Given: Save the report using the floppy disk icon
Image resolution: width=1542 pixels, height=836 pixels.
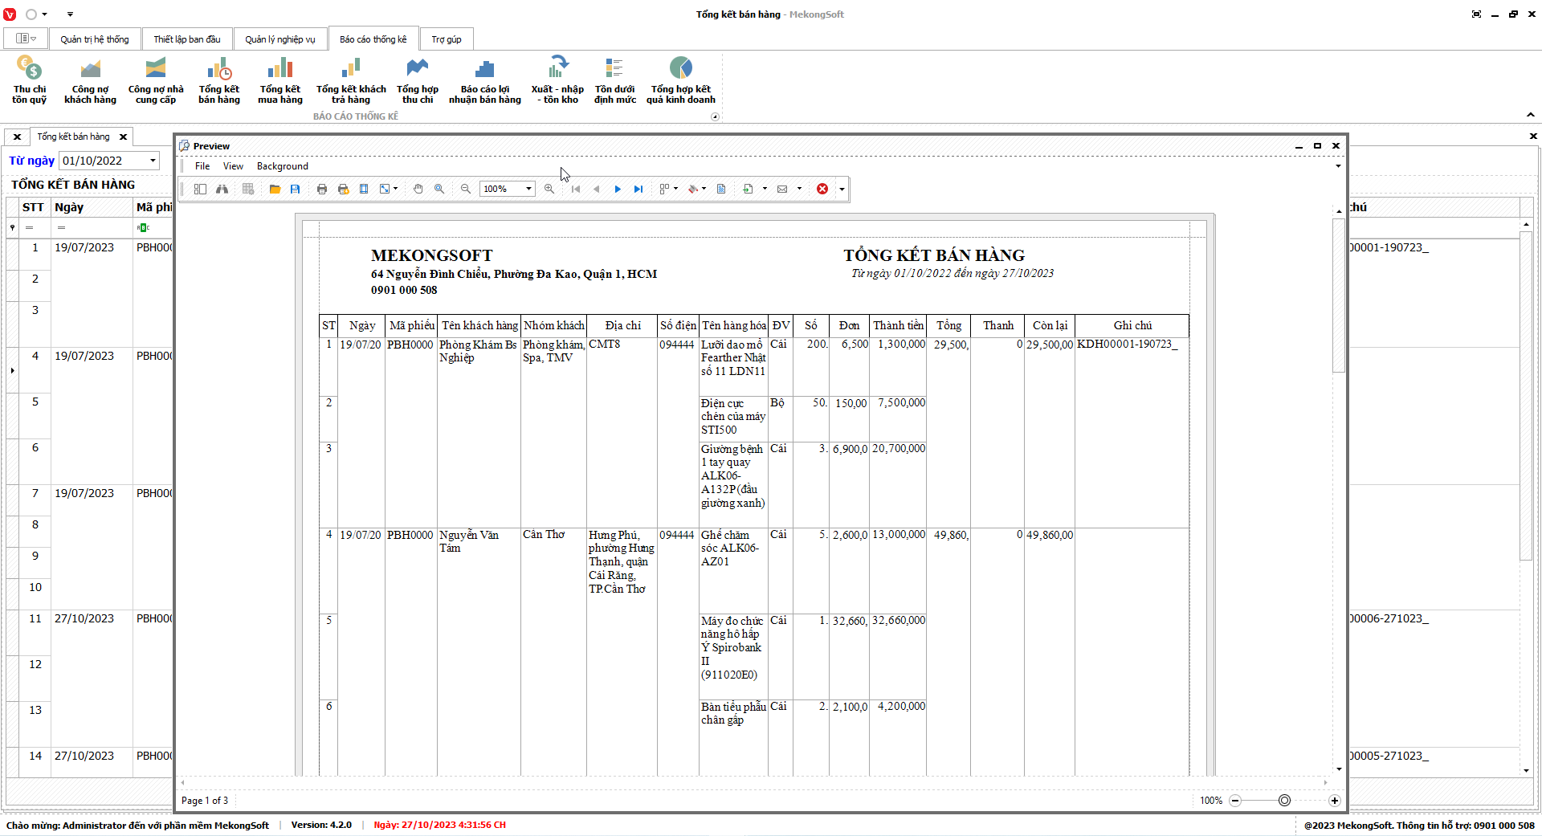Looking at the screenshot, I should pyautogui.click(x=296, y=189).
